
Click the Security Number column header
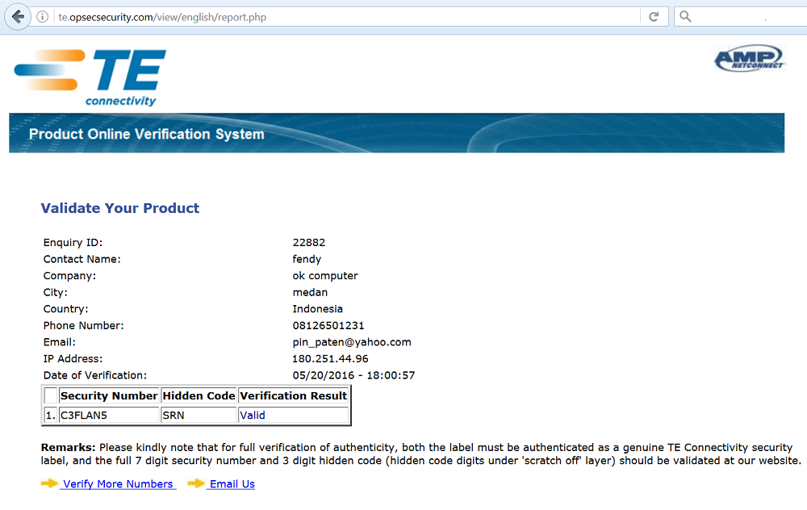point(109,396)
